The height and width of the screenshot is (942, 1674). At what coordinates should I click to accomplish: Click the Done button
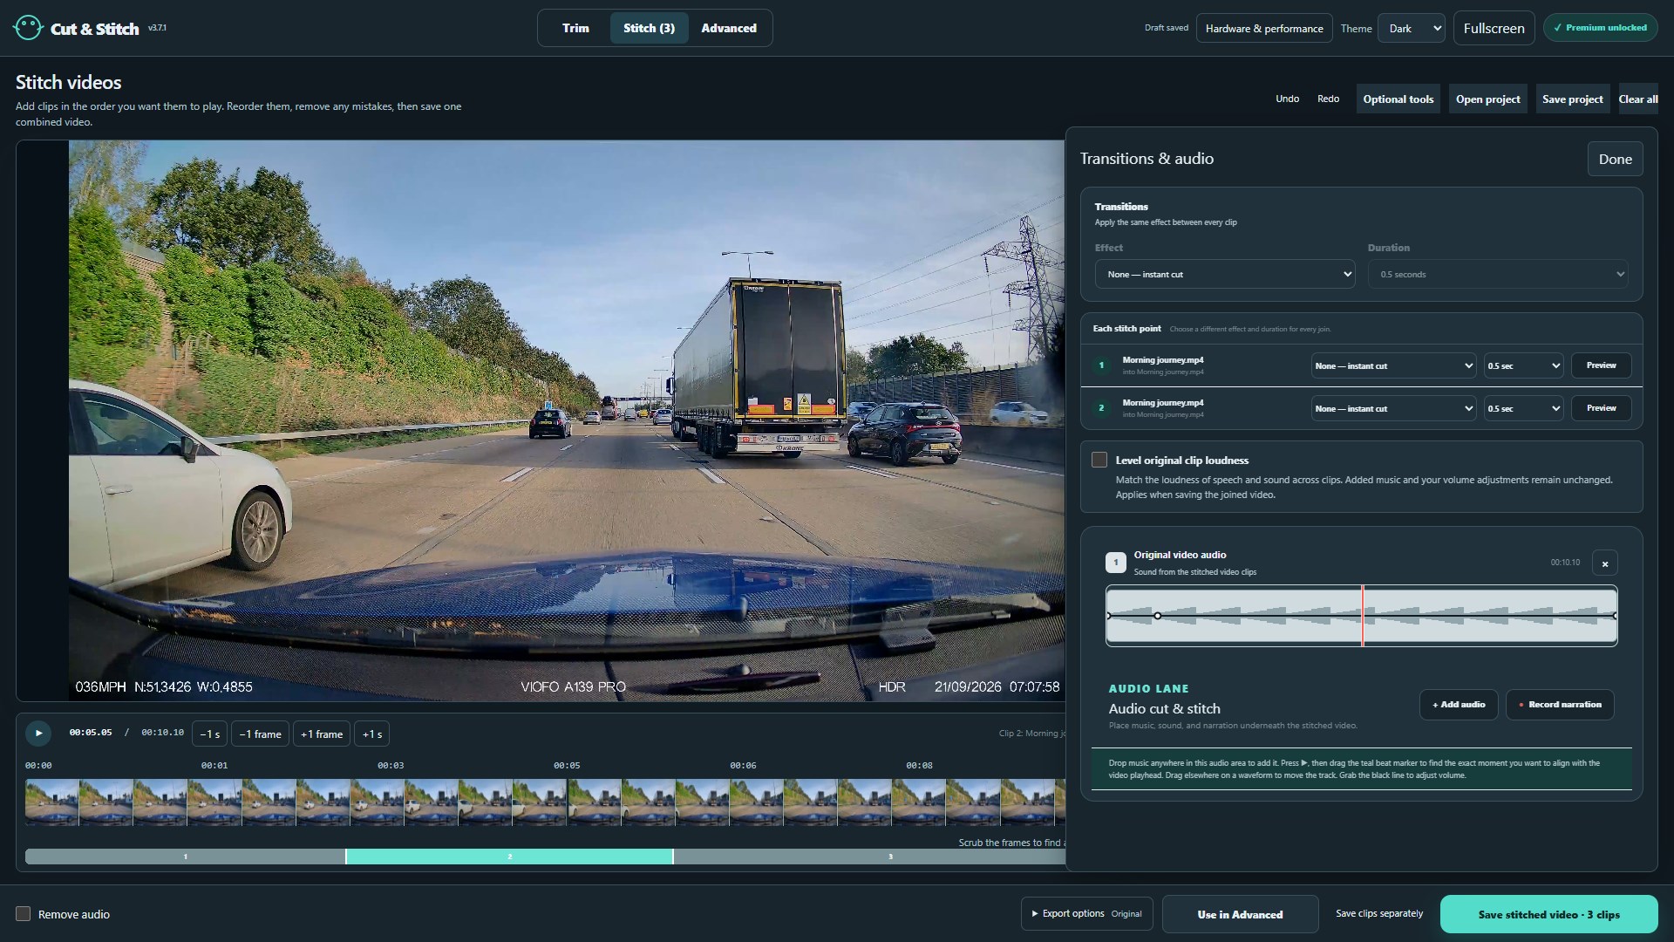[1615, 159]
